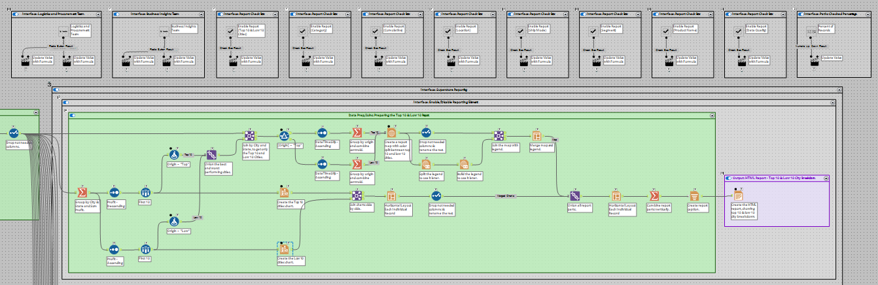Select the Filter tool '[Origin] = "Top"'

click(285, 136)
